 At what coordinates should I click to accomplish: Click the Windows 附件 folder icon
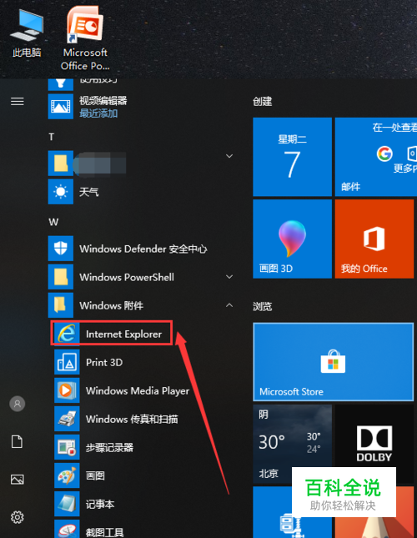click(x=61, y=305)
